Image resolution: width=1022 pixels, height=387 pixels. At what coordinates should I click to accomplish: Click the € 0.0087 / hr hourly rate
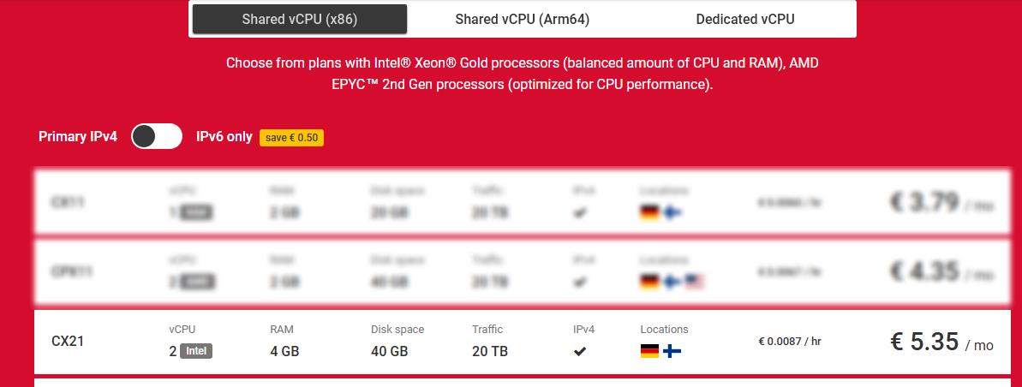tap(790, 341)
